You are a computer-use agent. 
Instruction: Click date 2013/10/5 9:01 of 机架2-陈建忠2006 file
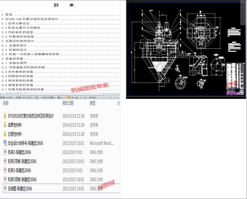pyautogui.click(x=72, y=152)
